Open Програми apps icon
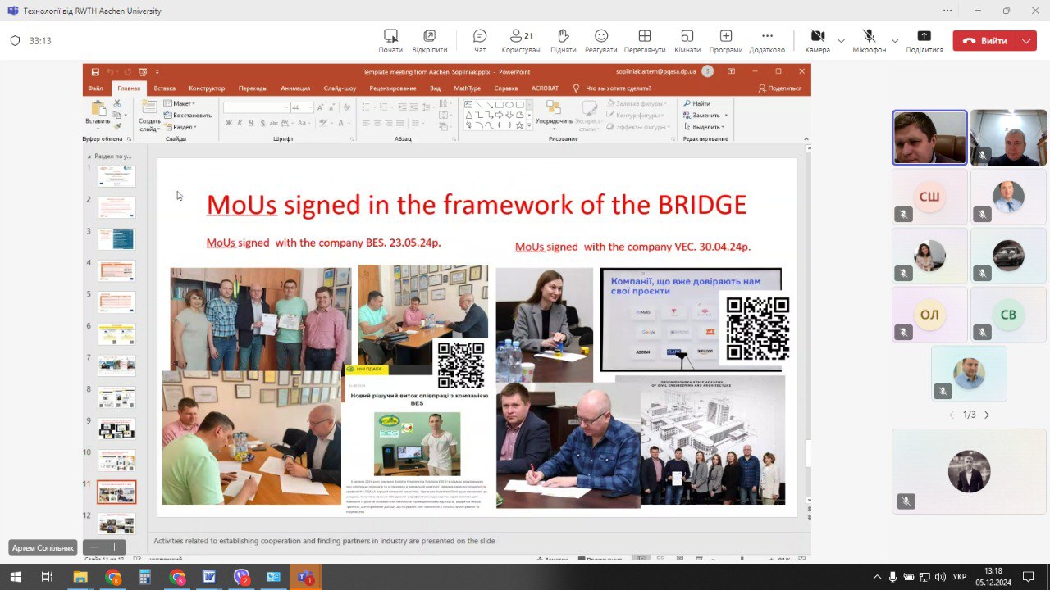Viewport: 1050px width, 590px height. [x=726, y=40]
